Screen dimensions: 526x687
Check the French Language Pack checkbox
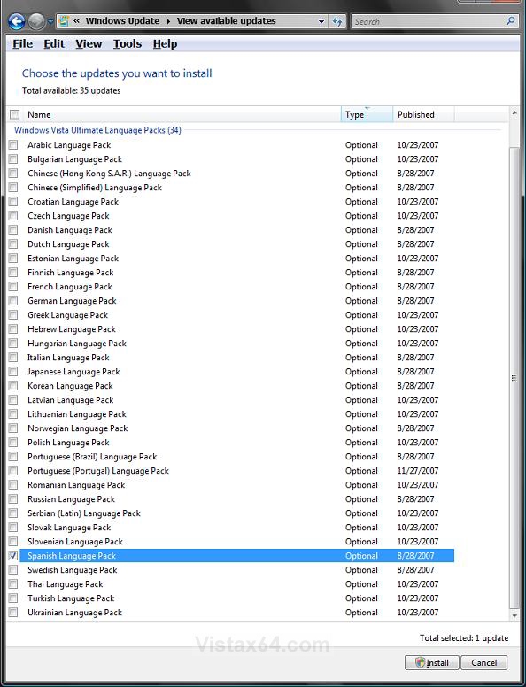(13, 286)
